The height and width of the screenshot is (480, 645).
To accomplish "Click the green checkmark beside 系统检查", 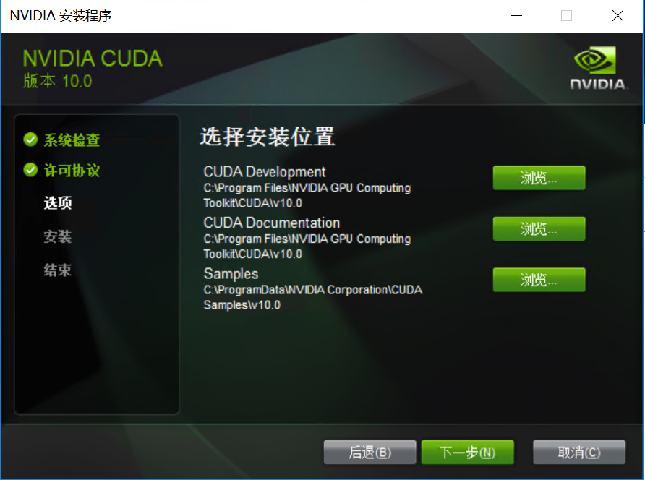I will 30,140.
